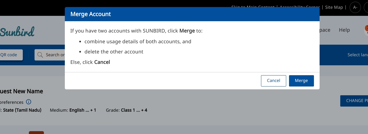Screen dimensions: 368x134
Task: Click the Grade Class 1 preference value
Action: point(134,110)
